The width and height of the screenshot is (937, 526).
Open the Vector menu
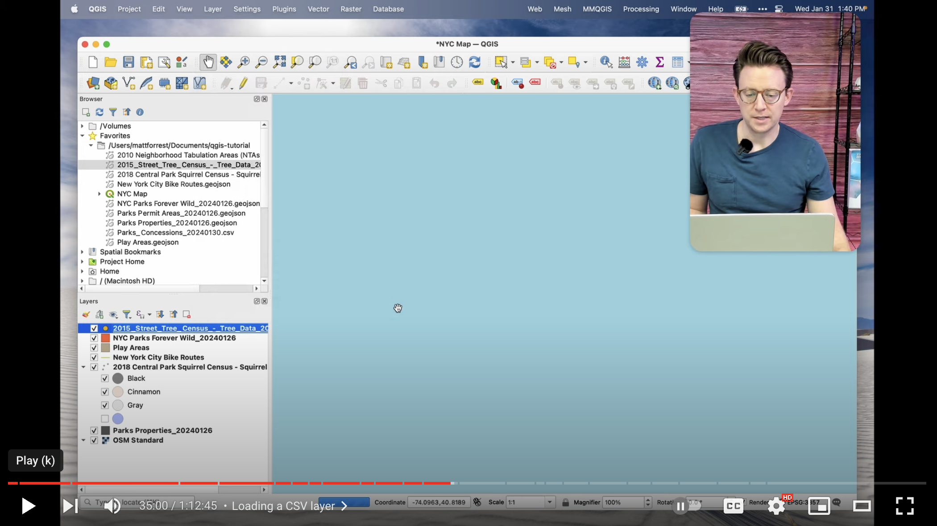coord(318,9)
